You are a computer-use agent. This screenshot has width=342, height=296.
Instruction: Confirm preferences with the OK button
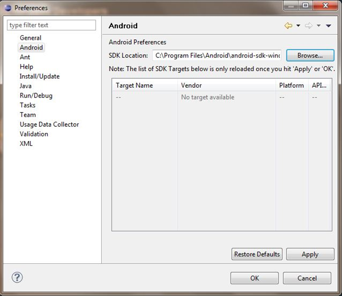coord(255,278)
